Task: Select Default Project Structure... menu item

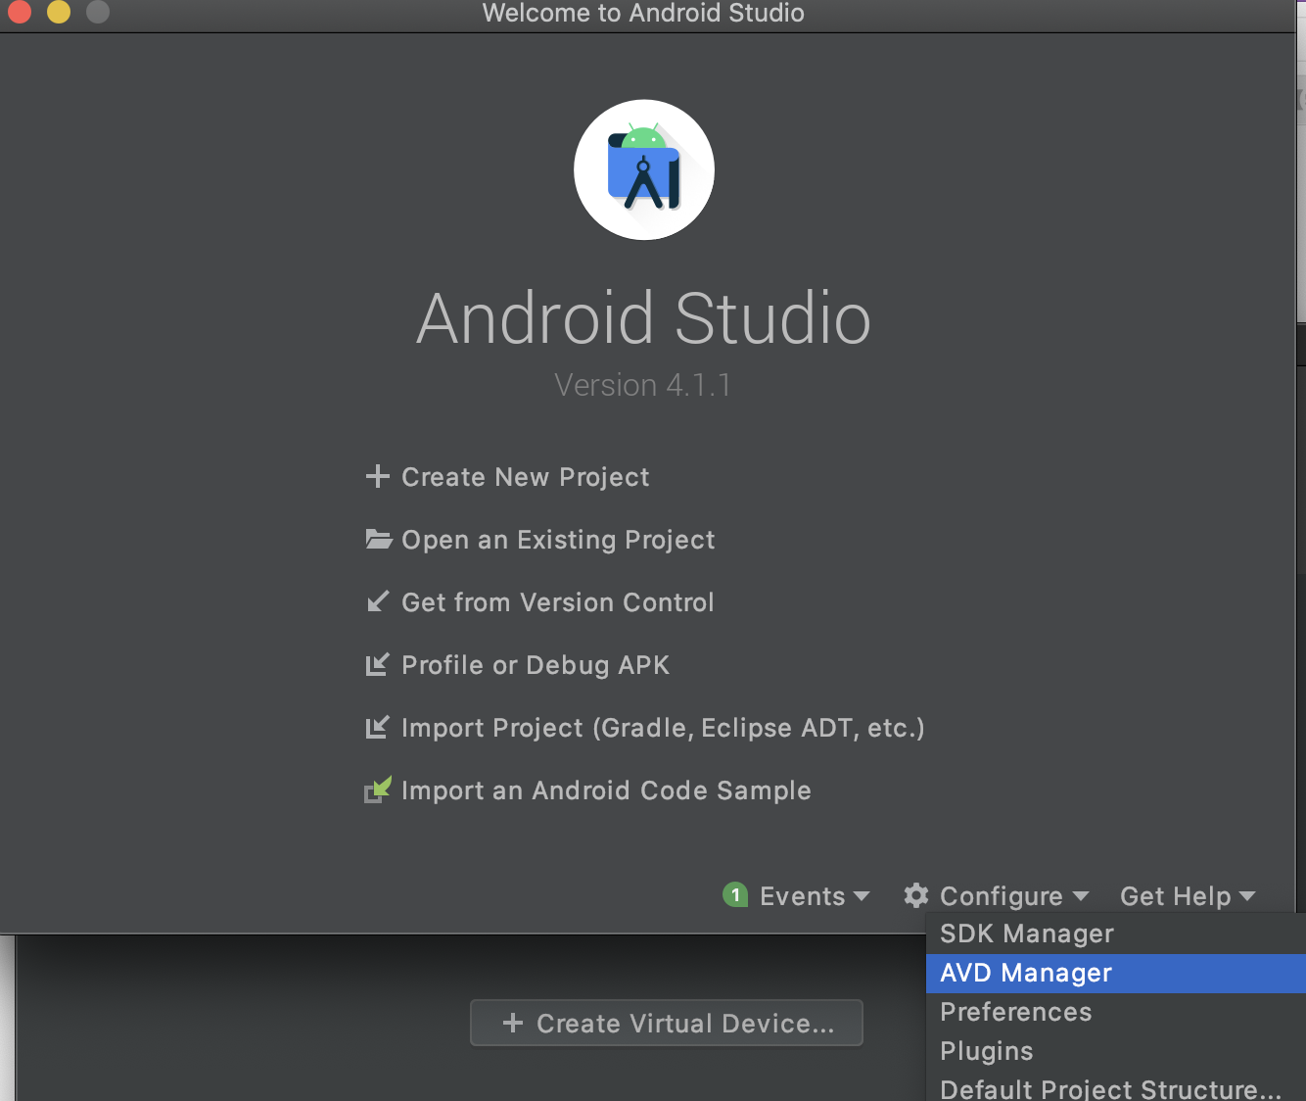Action: [1116, 1088]
